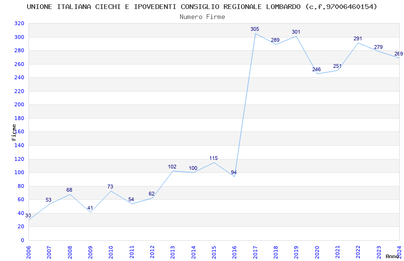The image size is (404, 261).
Task: Click the x-axis year 2007
Action: [x=49, y=252]
